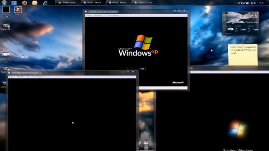Open the weather gadget showing 21°

(x=240, y=23)
